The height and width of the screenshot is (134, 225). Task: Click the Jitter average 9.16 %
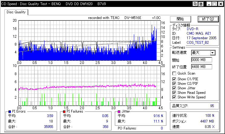pos(158,116)
